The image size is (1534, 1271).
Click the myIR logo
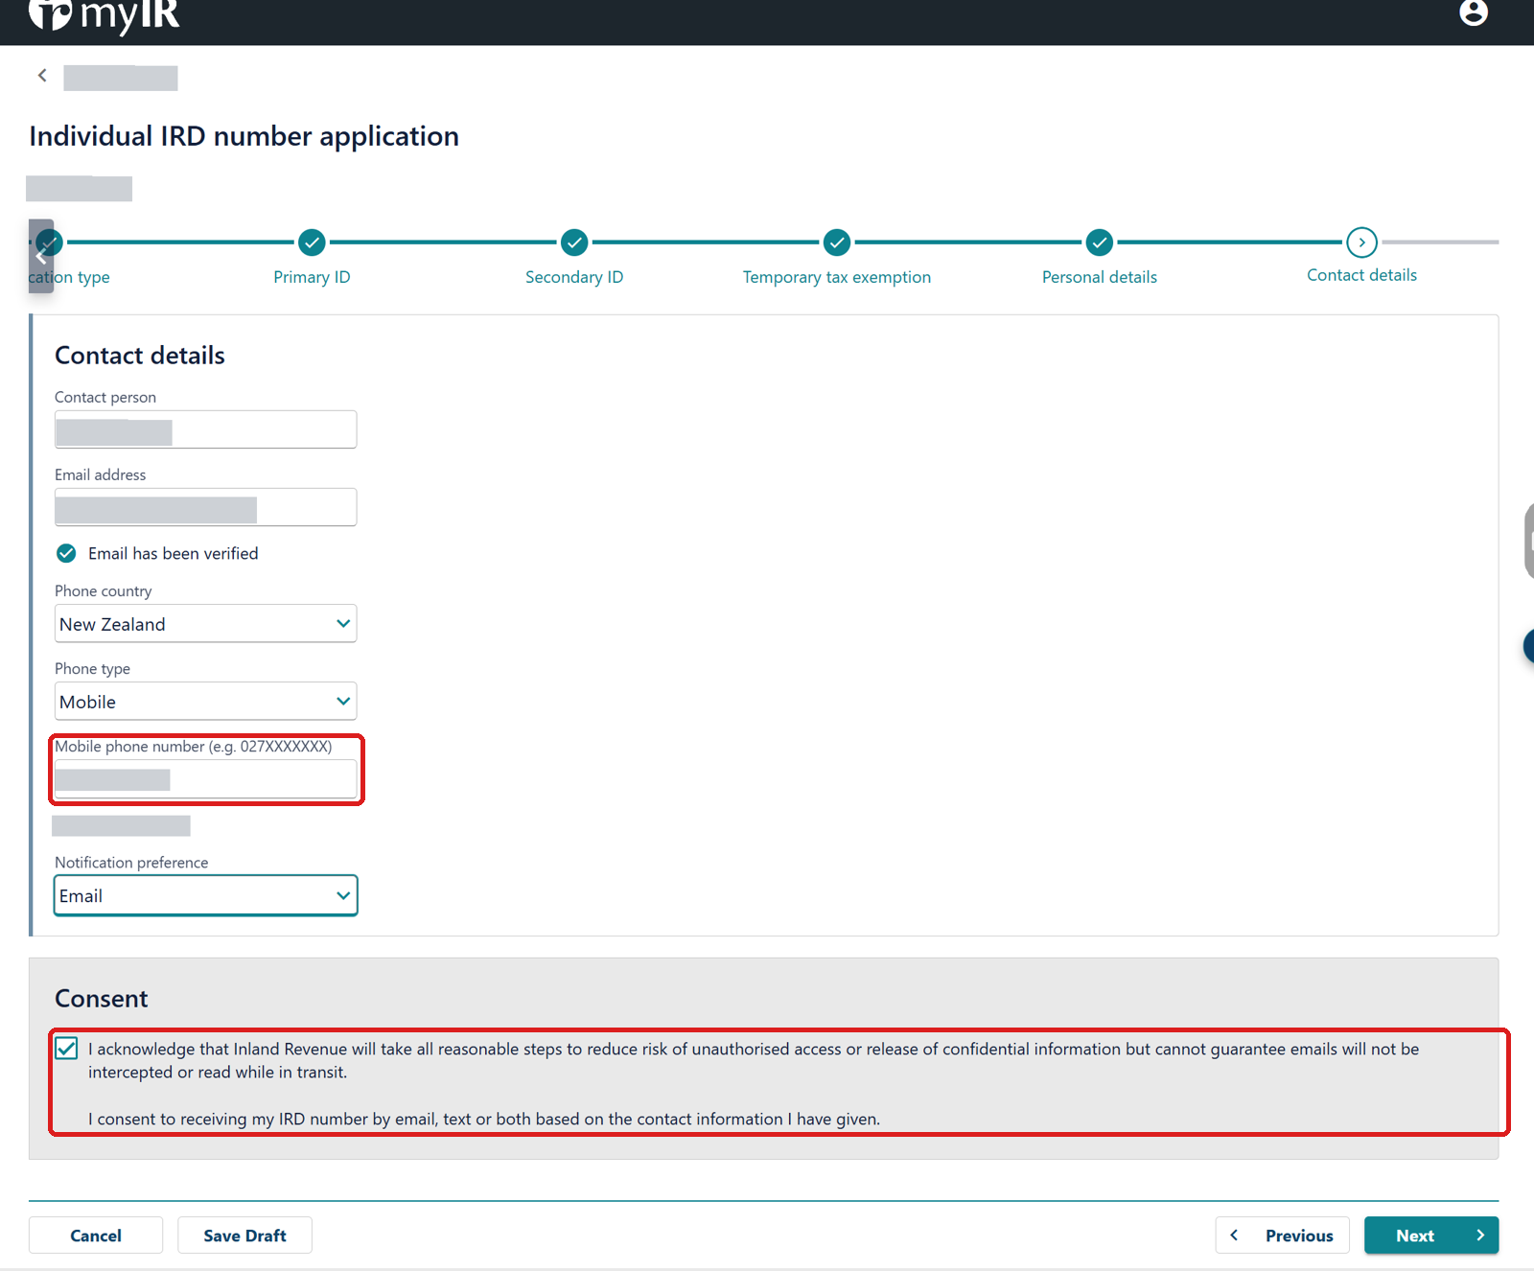pos(104,15)
